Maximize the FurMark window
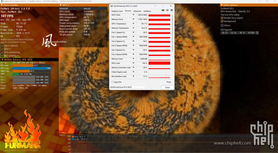Screen dimensions: 278x153 pos(267,1)
